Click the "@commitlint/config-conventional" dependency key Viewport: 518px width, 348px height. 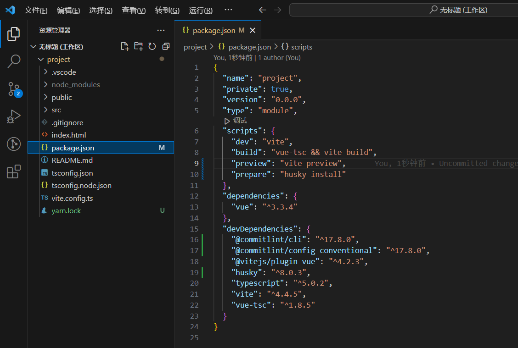[x=304, y=251]
